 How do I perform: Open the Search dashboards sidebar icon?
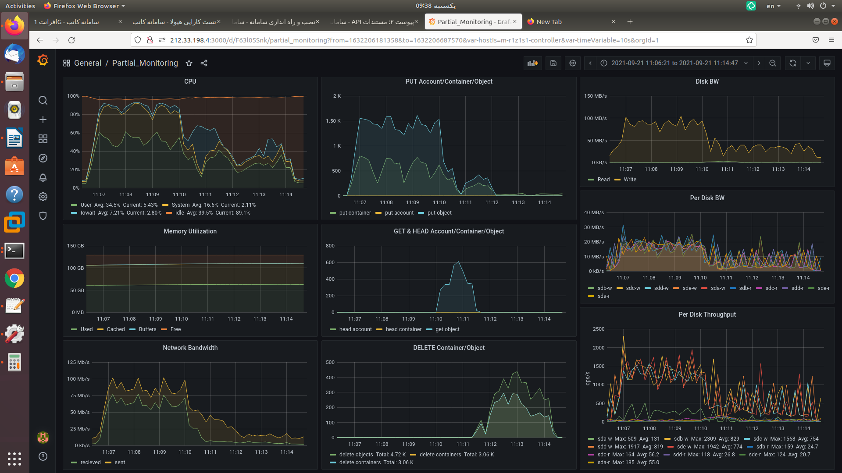43,100
